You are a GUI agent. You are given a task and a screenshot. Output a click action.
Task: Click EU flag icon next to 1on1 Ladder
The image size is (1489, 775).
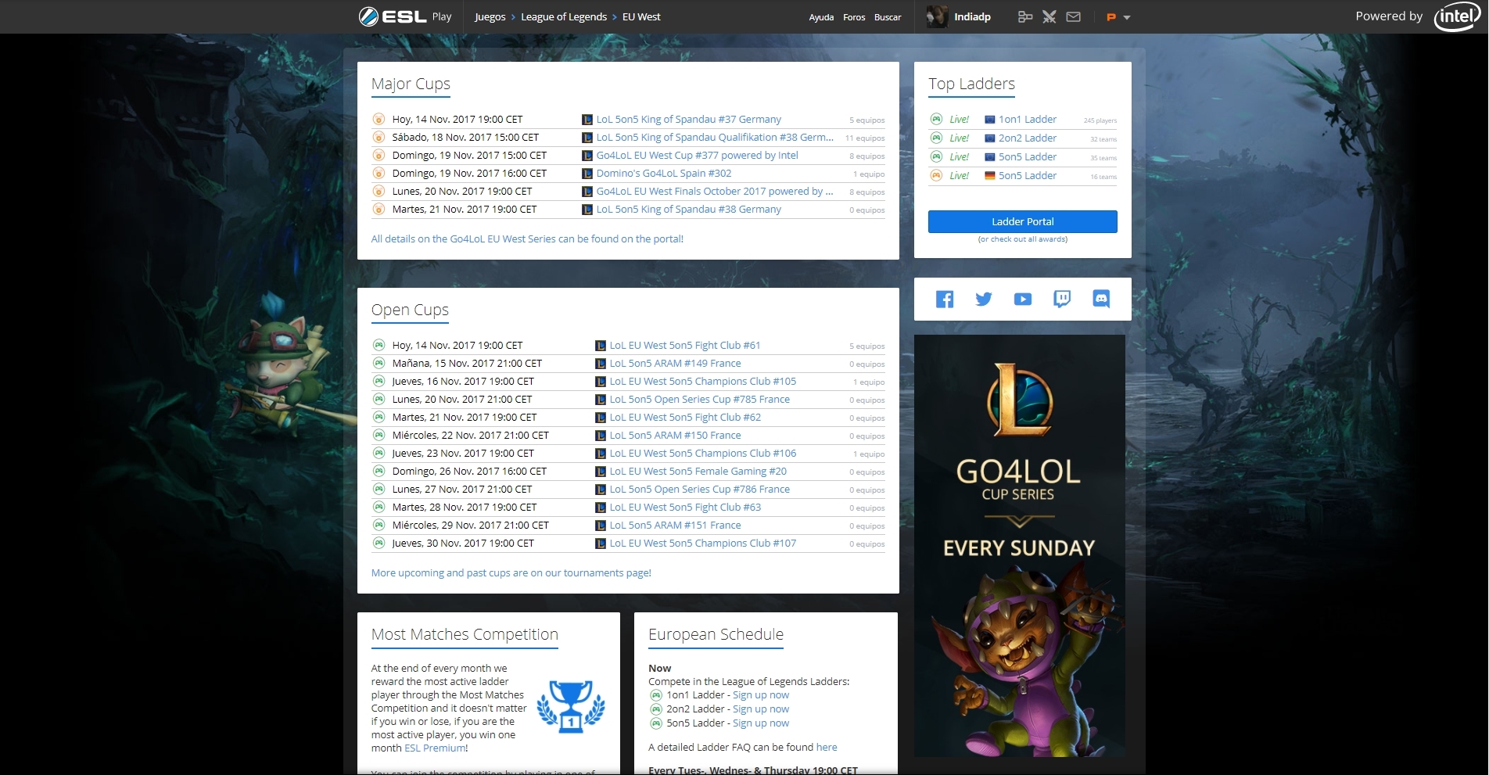tap(990, 120)
